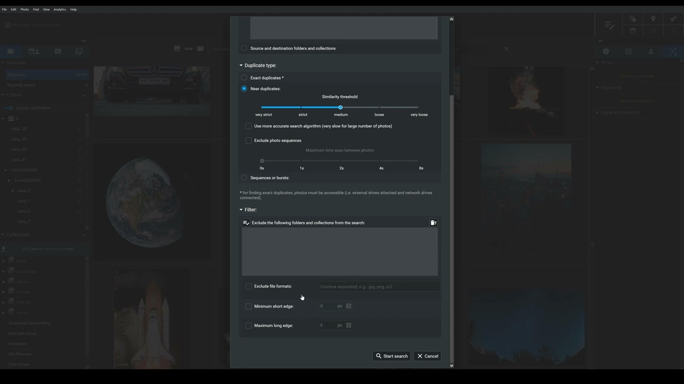This screenshot has height=384, width=684.
Task: Click the Minimum short edge stepper arrows
Action: coord(348,306)
